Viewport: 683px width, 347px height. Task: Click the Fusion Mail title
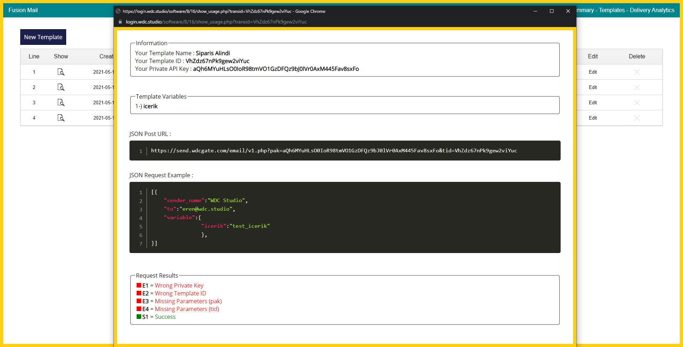click(x=23, y=10)
